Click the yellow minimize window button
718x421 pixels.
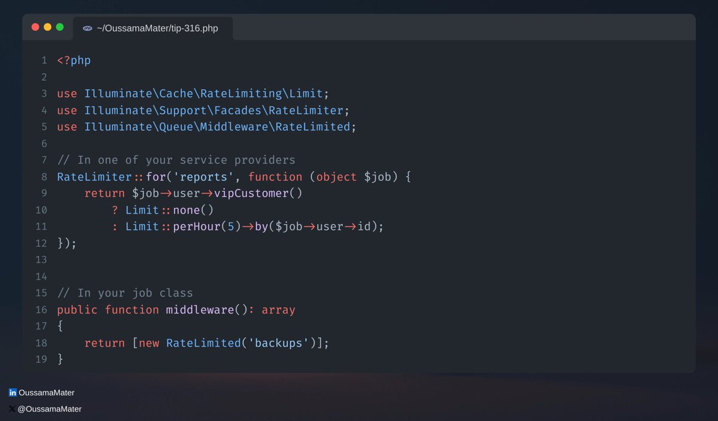point(47,27)
